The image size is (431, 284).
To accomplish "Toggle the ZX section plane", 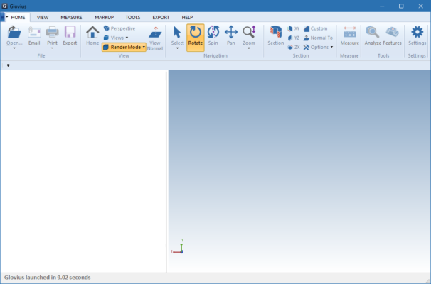I will [x=293, y=47].
